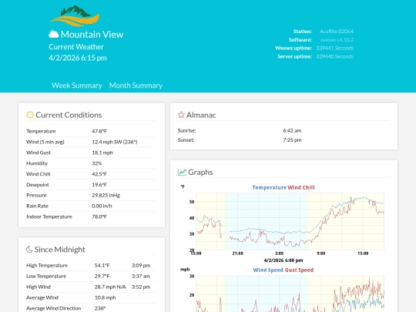The image size is (416, 312).
Task: Click the low temperature time 3:37 am
Action: pyautogui.click(x=141, y=277)
